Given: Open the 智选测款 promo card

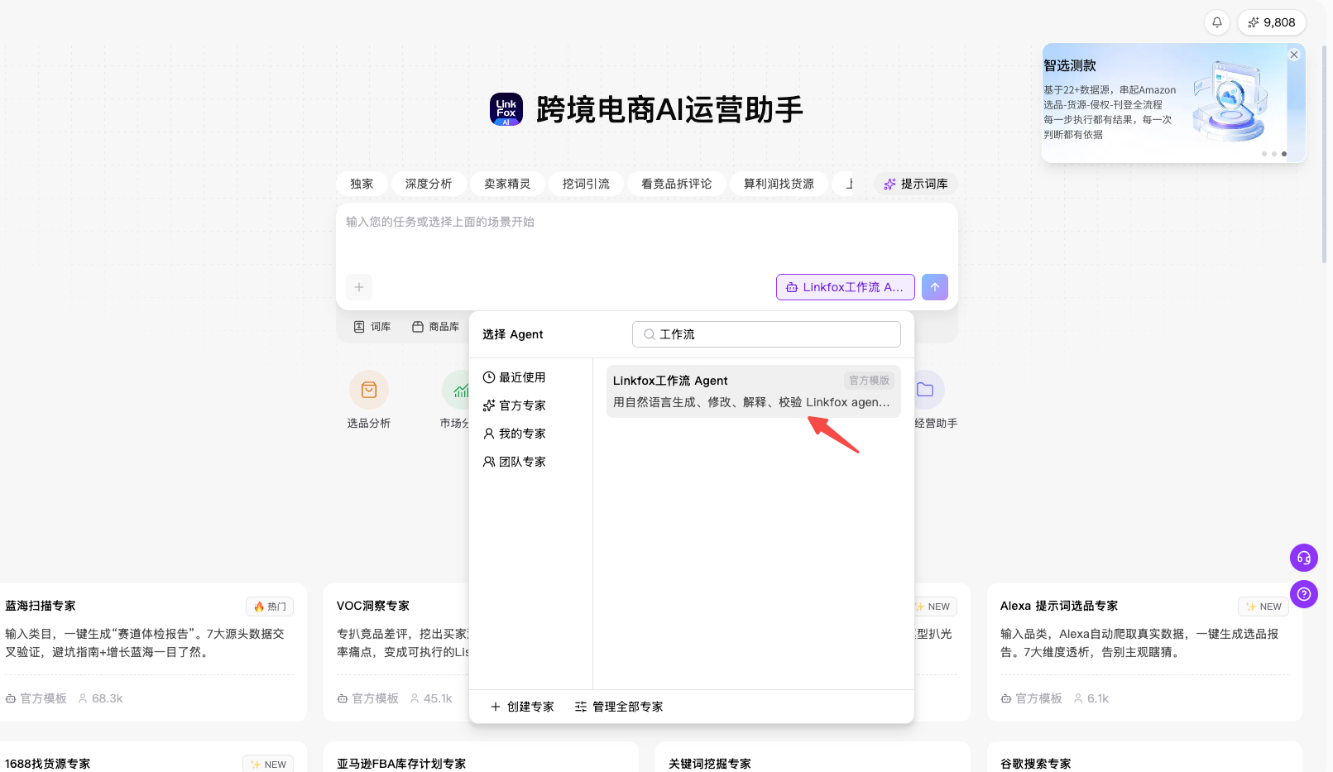Looking at the screenshot, I should (x=1173, y=103).
